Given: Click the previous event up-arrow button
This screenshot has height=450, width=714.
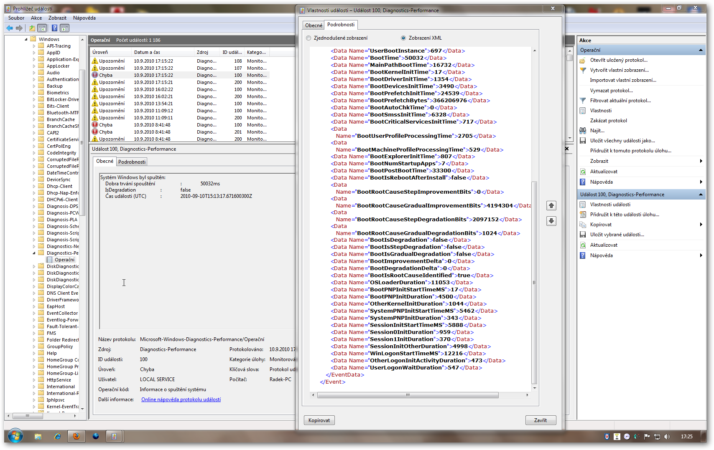Looking at the screenshot, I should click(551, 205).
